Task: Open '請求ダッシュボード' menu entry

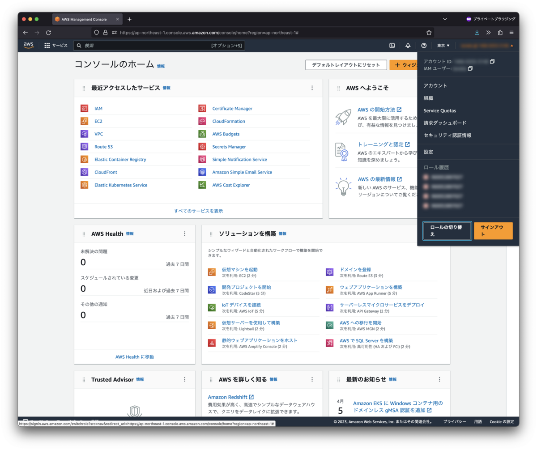Action: 445,123
